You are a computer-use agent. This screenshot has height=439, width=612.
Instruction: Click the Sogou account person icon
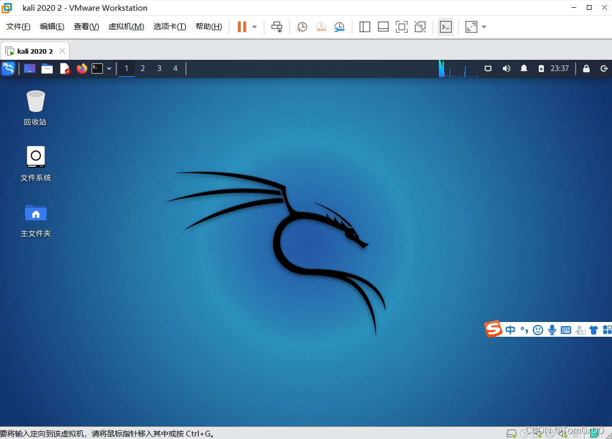pyautogui.click(x=580, y=330)
